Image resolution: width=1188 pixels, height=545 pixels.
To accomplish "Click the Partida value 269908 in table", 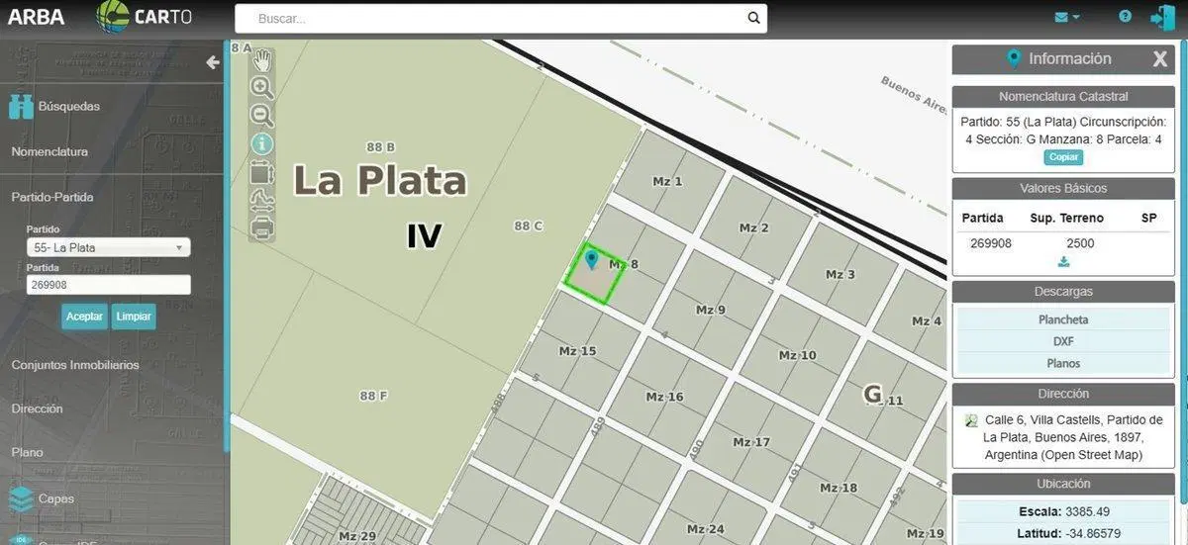I will click(x=990, y=243).
